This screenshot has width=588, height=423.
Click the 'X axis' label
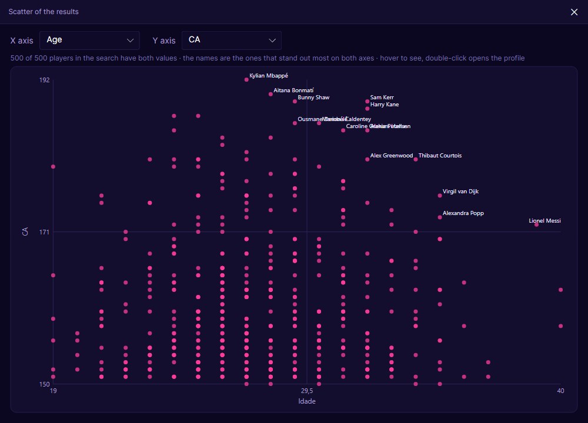click(21, 41)
